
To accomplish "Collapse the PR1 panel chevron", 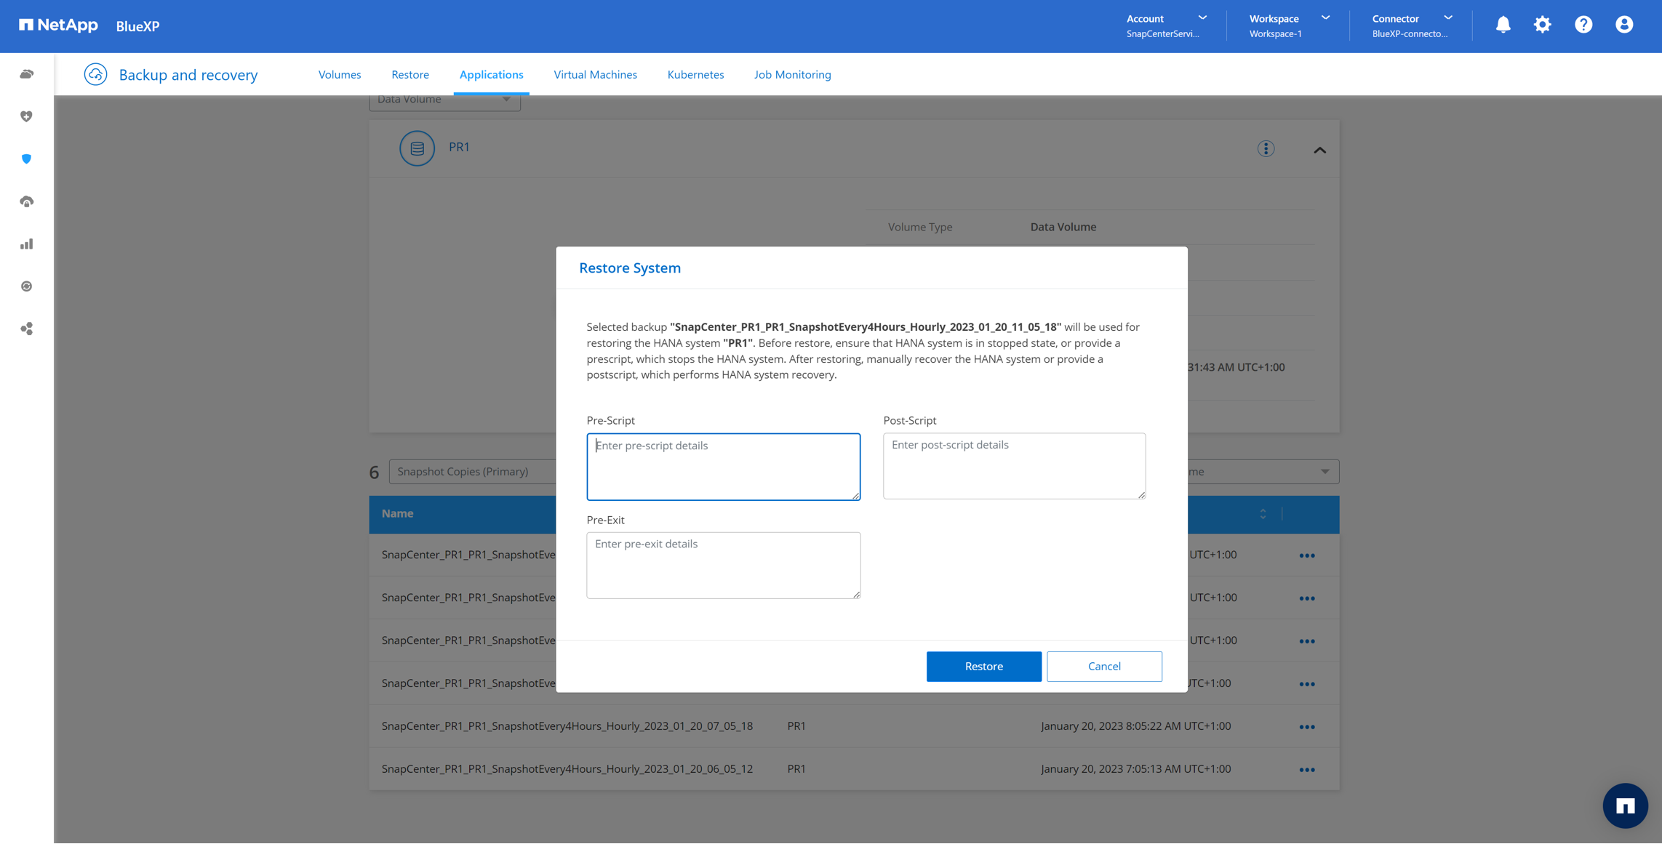I will [x=1319, y=150].
